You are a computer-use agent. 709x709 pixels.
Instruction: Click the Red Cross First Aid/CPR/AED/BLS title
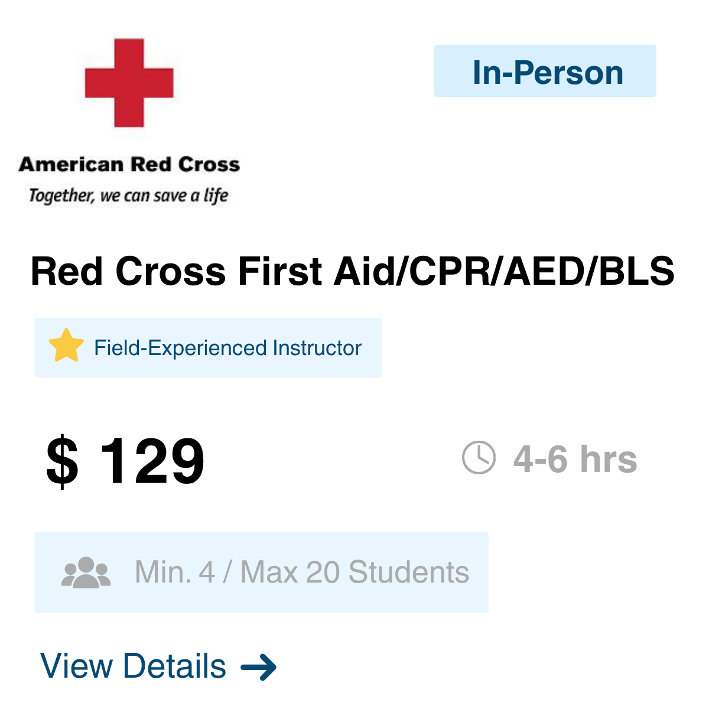coord(352,271)
